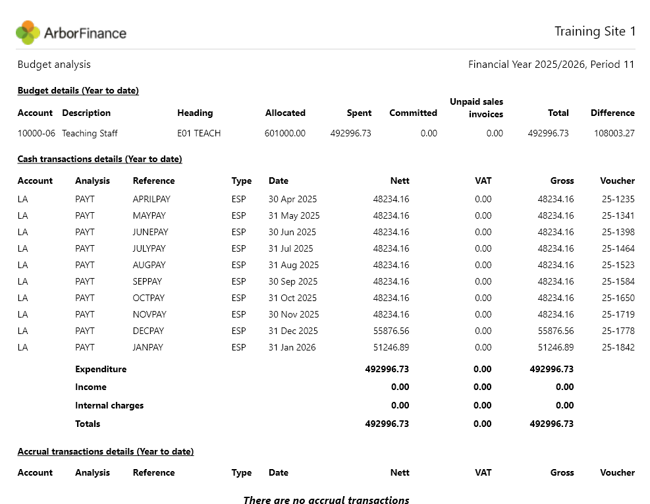The height and width of the screenshot is (504, 650).
Task: Select account code 10000-06
Action: click(36, 133)
